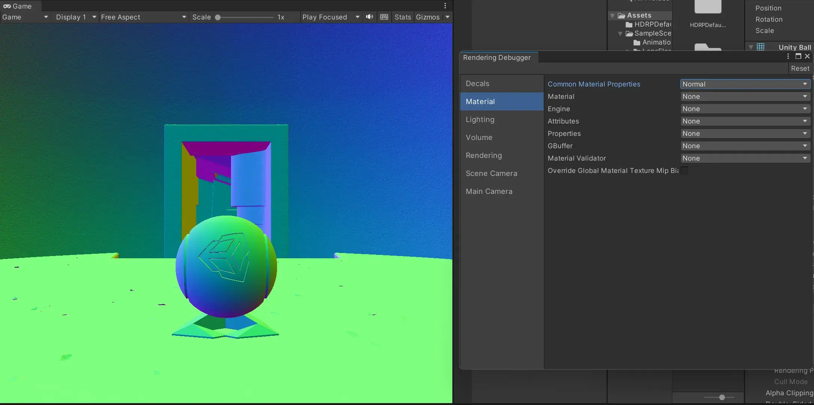This screenshot has width=814, height=405.
Task: Click the Unity Ball mesh component icon
Action: tap(760, 47)
